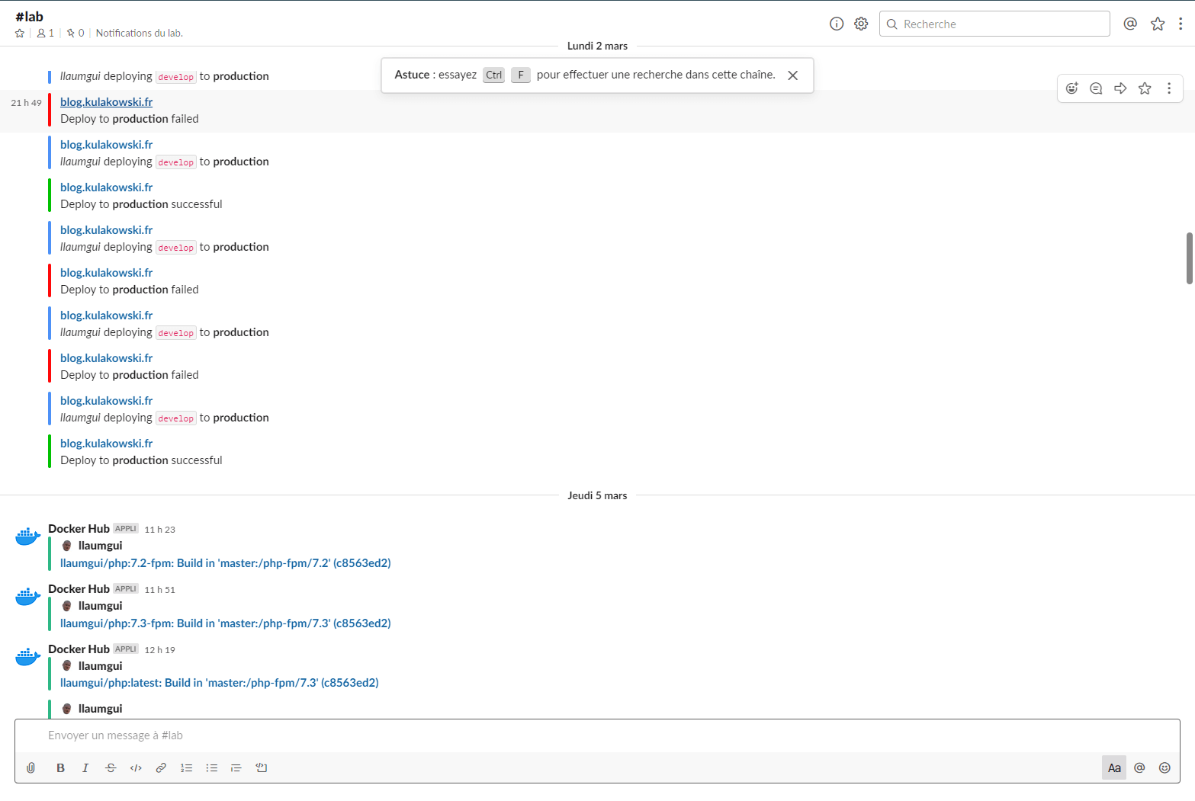1195x801 pixels.
Task: Open channel settings gear icon
Action: pyautogui.click(x=861, y=24)
